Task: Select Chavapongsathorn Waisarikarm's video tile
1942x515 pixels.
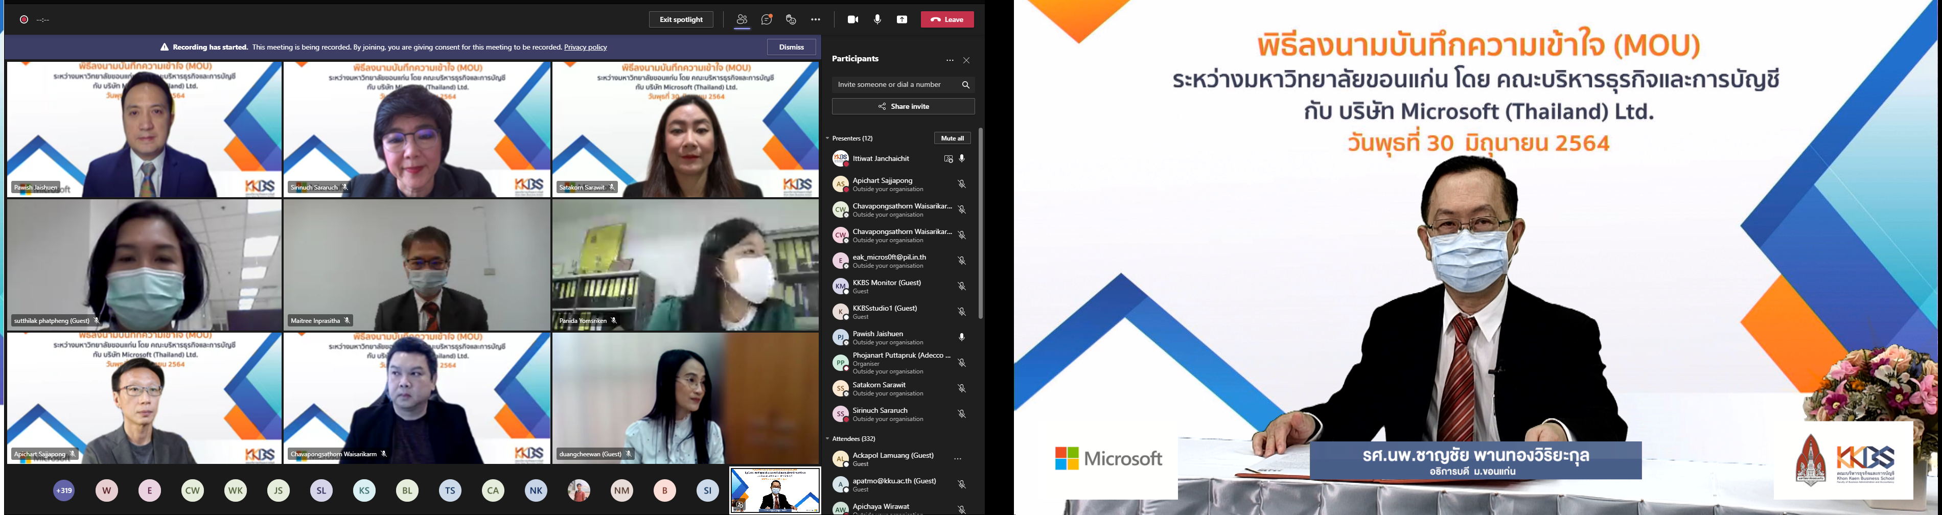Action: tap(417, 398)
